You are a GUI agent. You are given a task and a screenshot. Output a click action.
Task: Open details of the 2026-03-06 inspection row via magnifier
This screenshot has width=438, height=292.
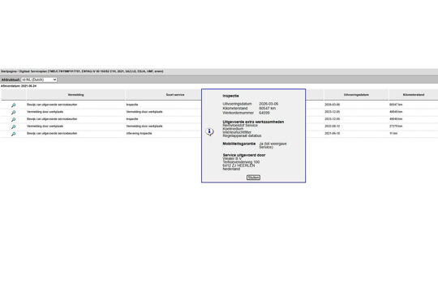[x=14, y=105]
